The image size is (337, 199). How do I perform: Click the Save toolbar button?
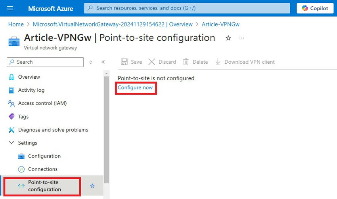pos(131,62)
